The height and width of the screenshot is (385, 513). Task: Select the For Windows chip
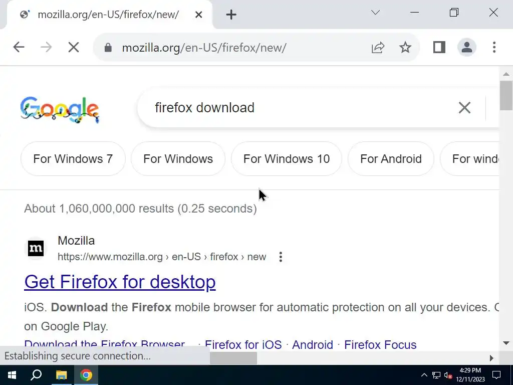point(178,159)
